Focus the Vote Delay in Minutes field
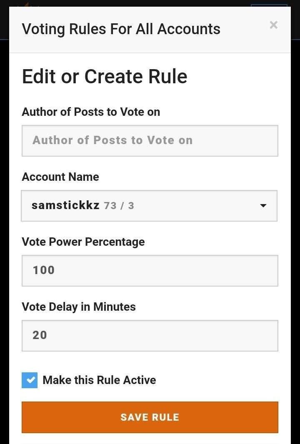300x444 pixels. (150, 336)
